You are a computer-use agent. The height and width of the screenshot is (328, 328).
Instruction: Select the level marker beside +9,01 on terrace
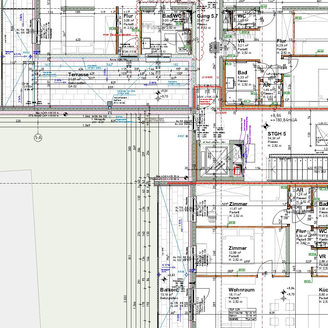click(157, 93)
